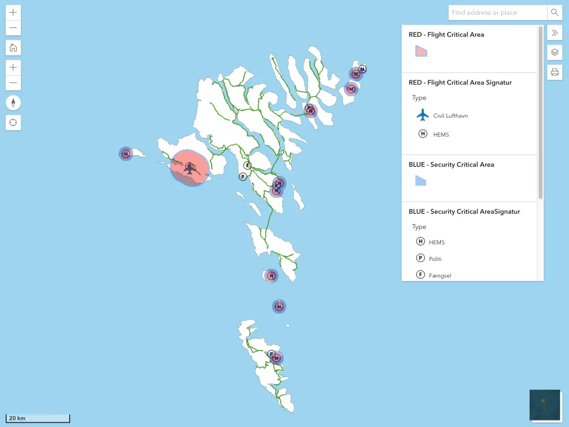This screenshot has height=427, width=569.
Task: Toggle basemap using bottom-right thumbnail
Action: [x=544, y=405]
